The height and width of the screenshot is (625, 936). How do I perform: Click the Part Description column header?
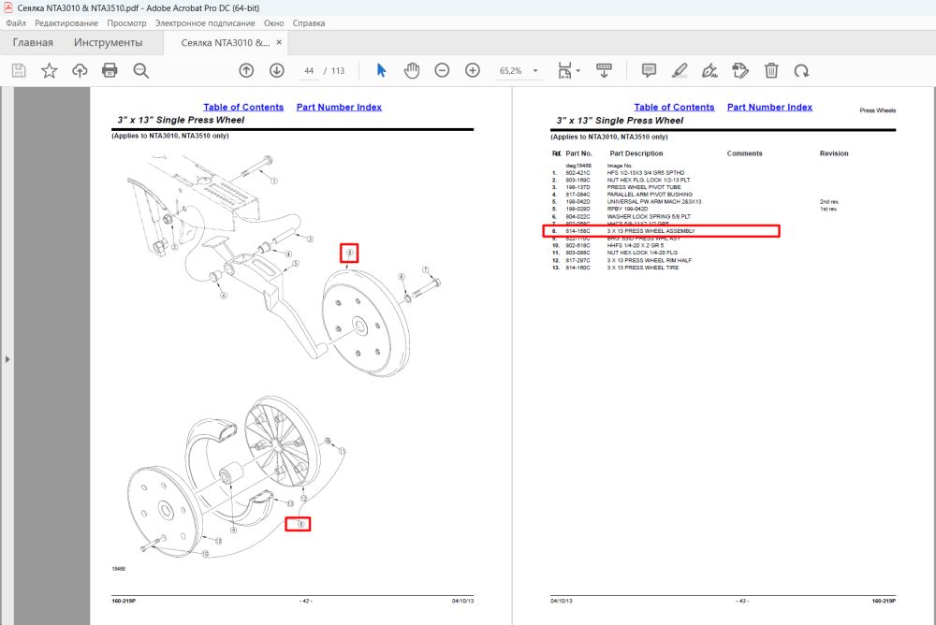point(636,153)
